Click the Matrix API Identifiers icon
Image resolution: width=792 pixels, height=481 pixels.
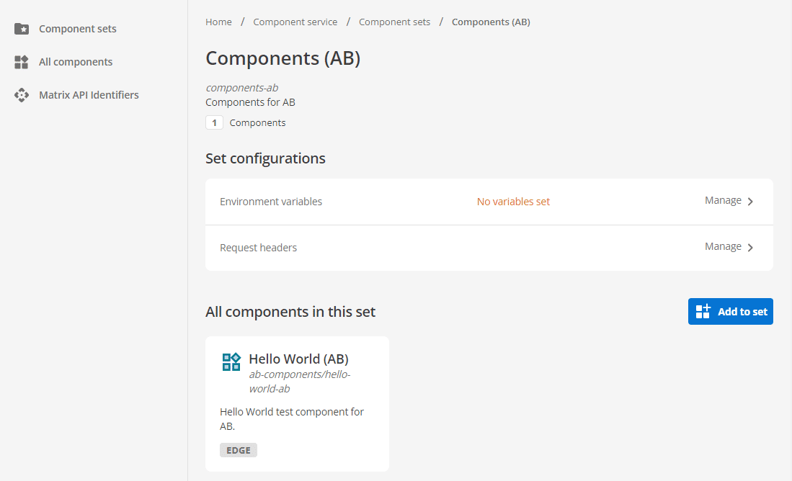pyautogui.click(x=21, y=94)
